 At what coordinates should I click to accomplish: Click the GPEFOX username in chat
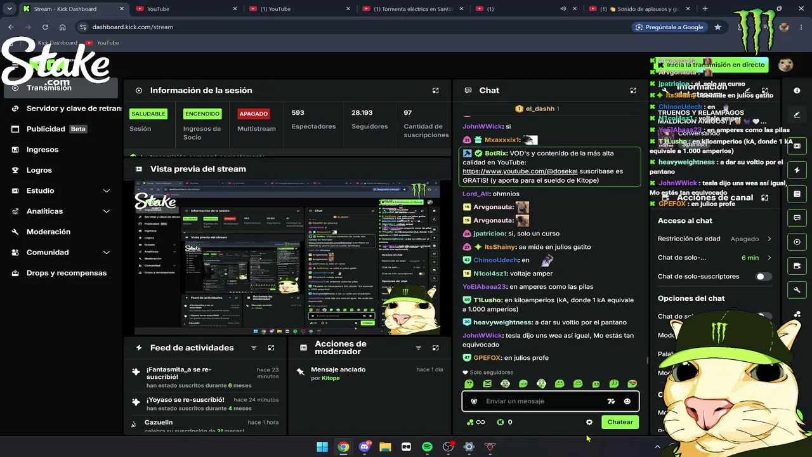pos(487,358)
